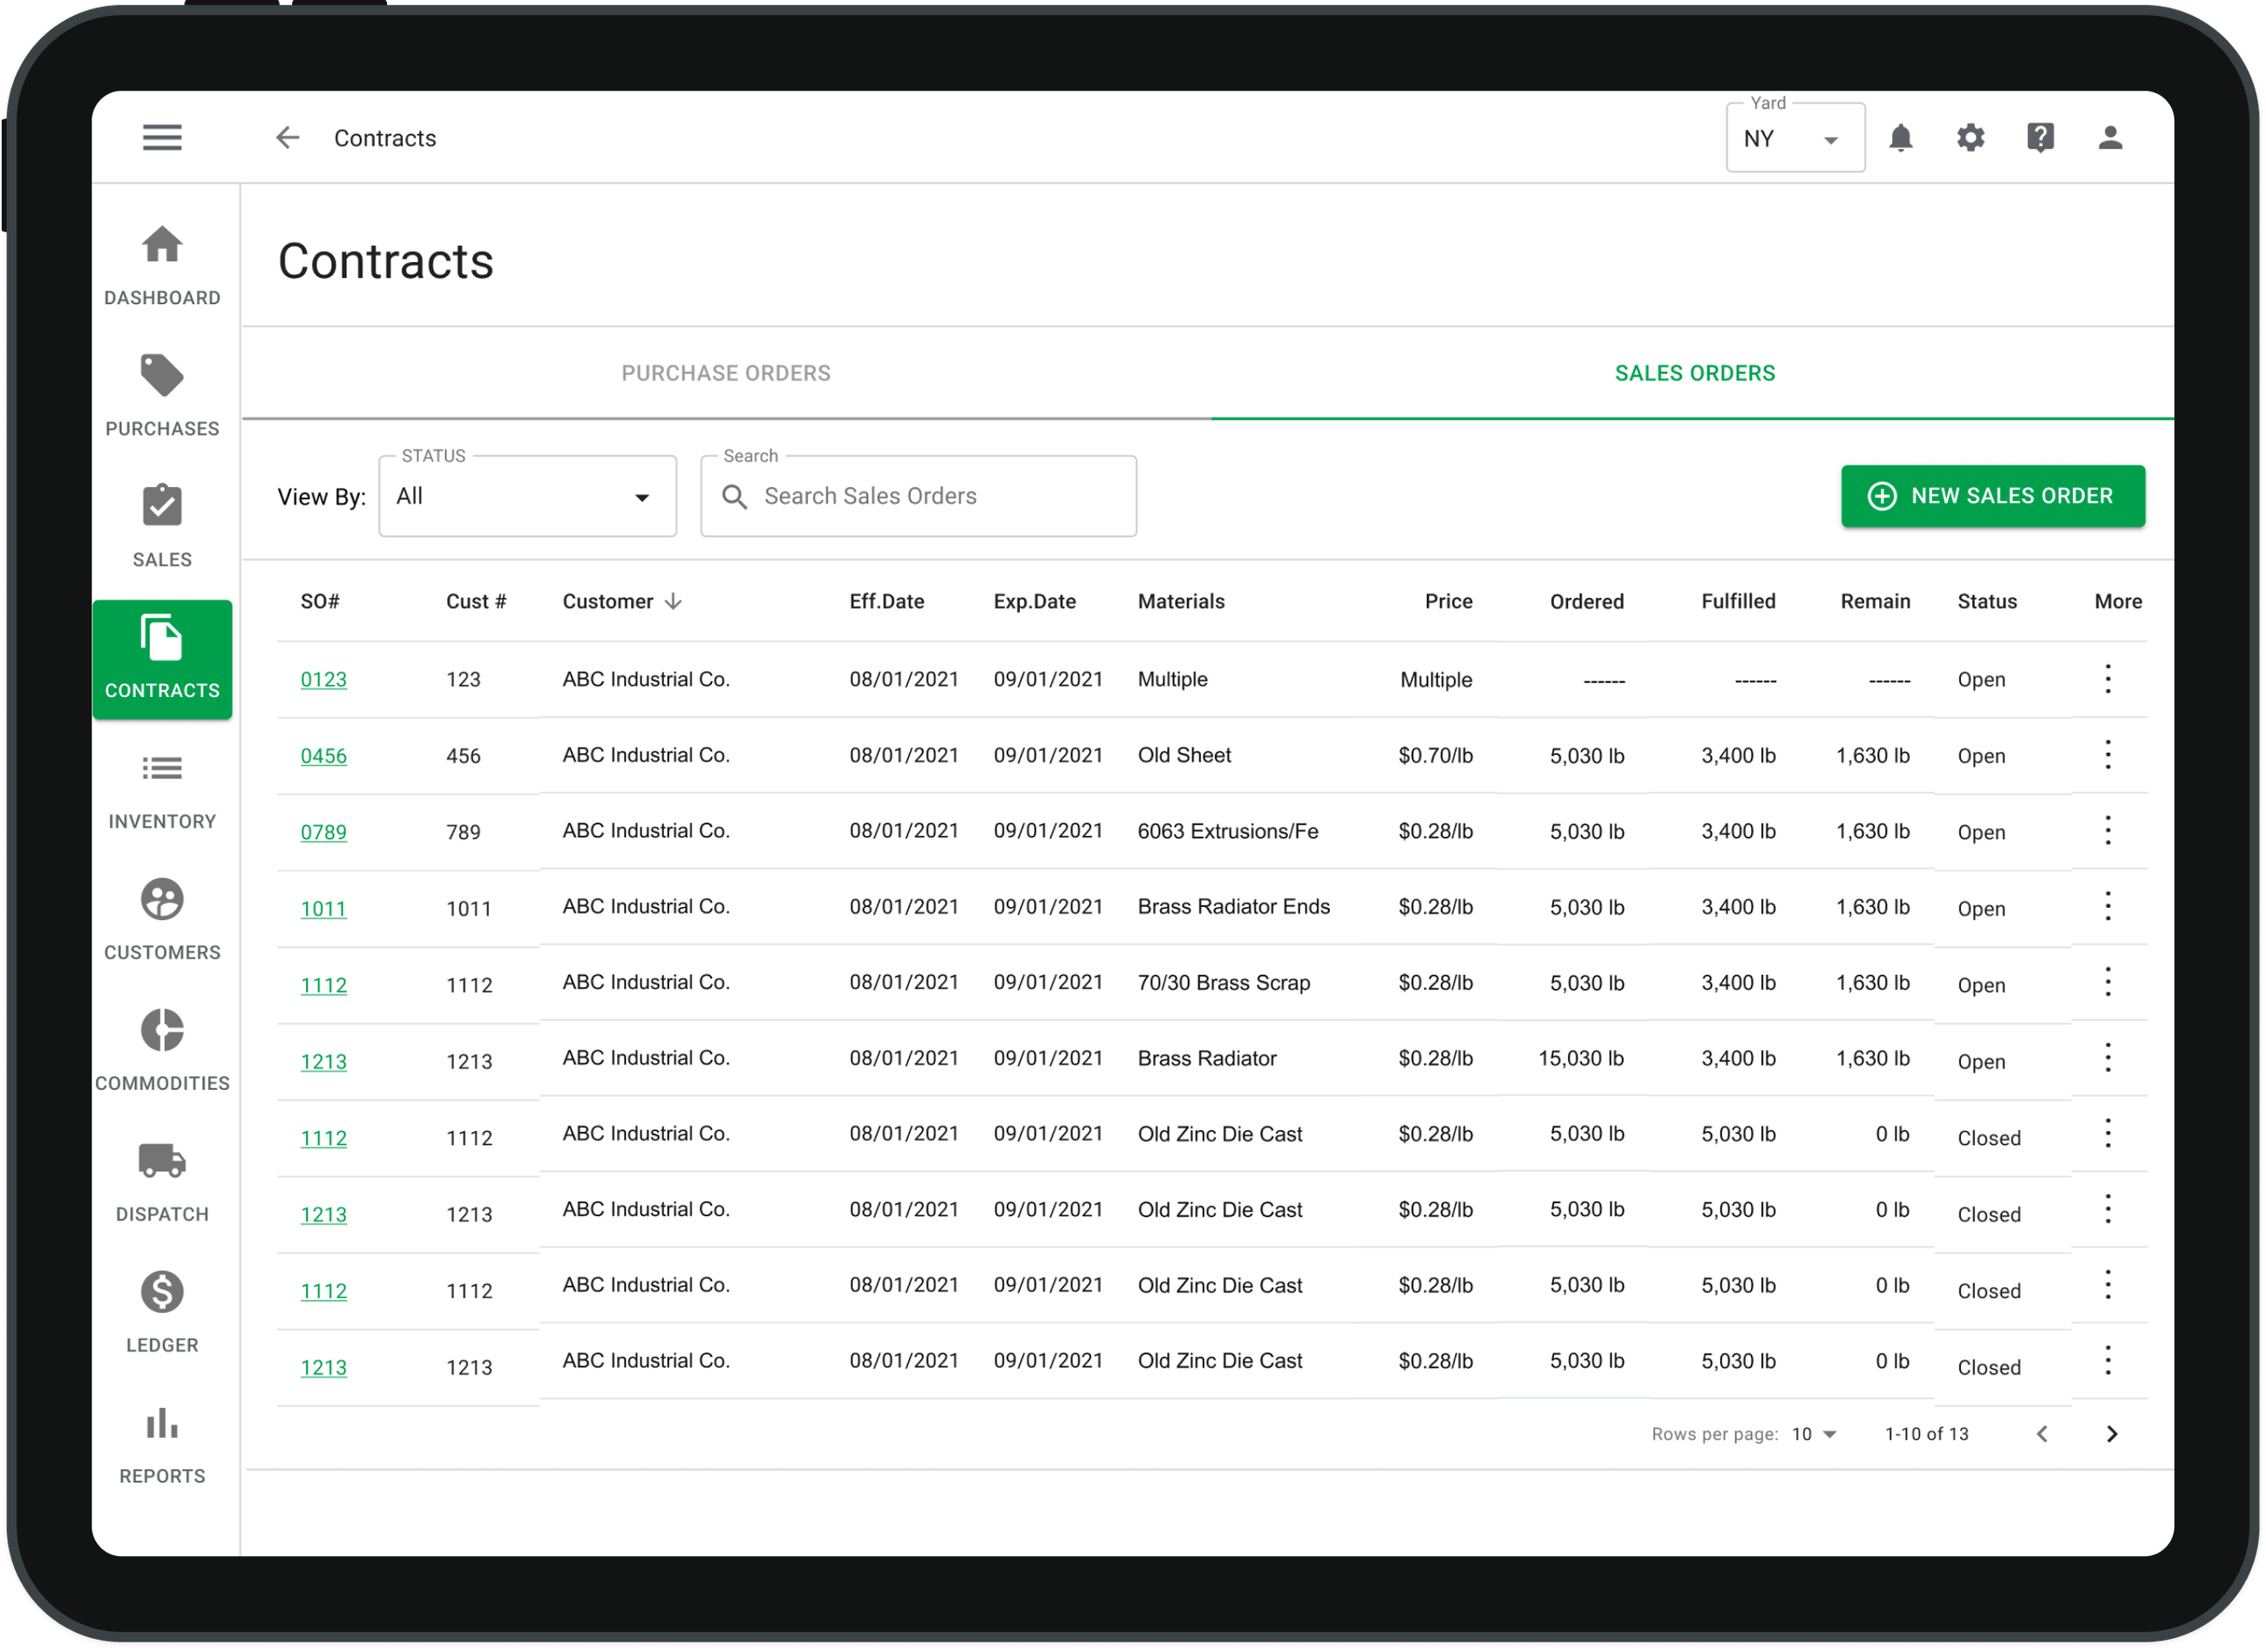Open the notifications bell
The width and height of the screenshot is (2266, 1652).
click(1903, 138)
